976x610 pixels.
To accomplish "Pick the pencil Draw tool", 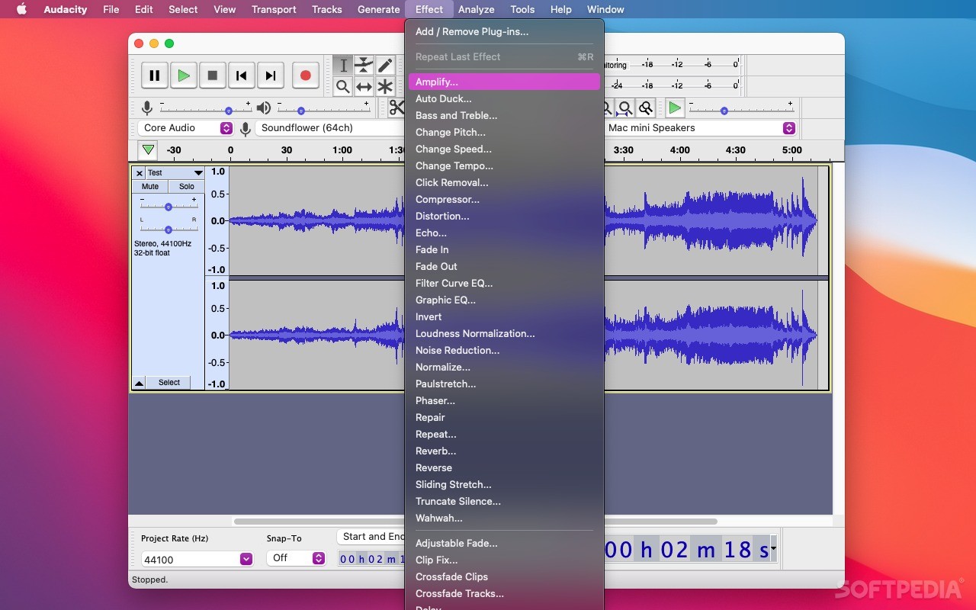I will [x=385, y=66].
